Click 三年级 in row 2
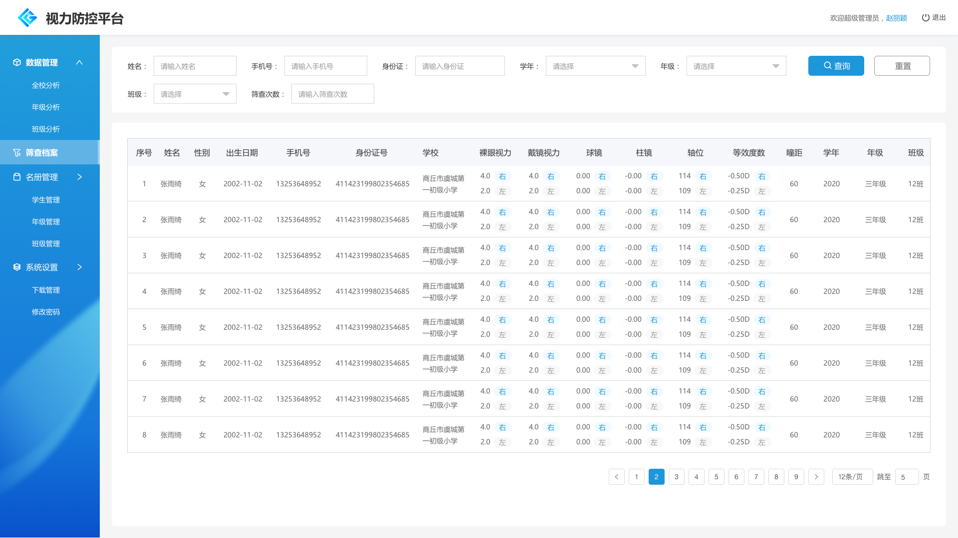 [x=876, y=220]
